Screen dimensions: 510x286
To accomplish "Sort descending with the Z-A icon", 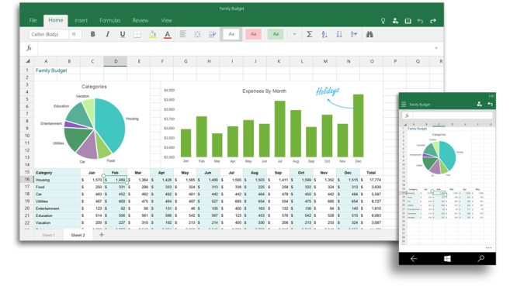I will 339,34.
